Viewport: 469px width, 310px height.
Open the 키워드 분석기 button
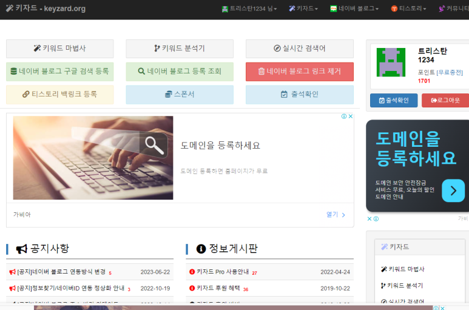click(180, 49)
